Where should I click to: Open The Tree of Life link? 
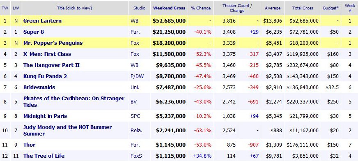(44, 156)
